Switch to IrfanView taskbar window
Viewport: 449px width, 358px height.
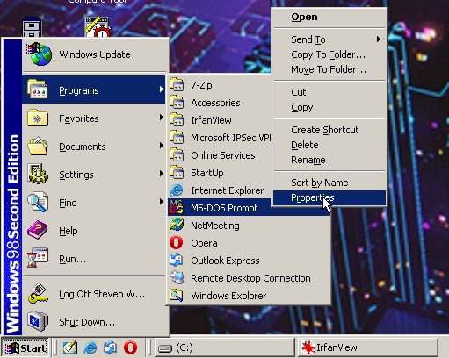pos(368,347)
